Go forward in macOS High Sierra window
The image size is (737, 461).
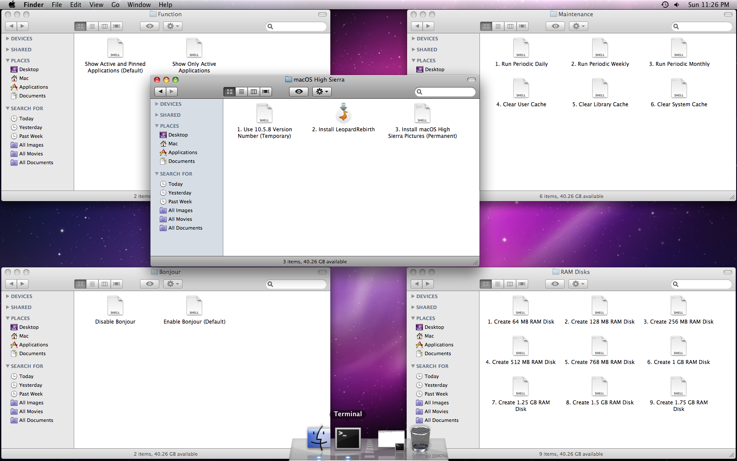click(172, 91)
